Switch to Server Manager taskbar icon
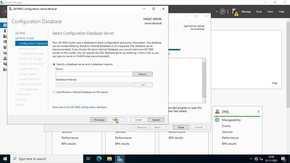 pyautogui.click(x=120, y=159)
